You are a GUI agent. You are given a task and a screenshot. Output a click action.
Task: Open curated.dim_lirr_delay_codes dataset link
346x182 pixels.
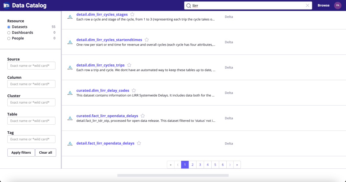[103, 90]
